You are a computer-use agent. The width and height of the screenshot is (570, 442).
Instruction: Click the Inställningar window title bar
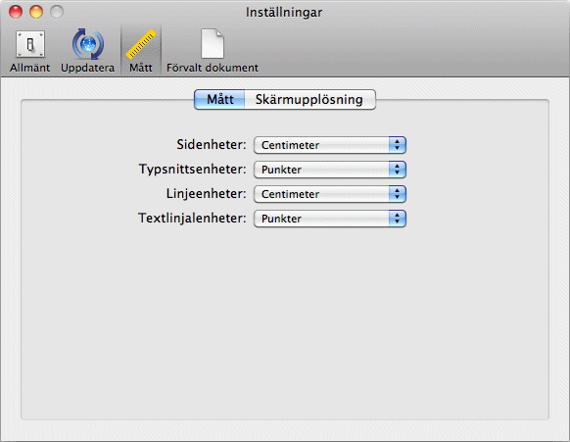point(284,13)
